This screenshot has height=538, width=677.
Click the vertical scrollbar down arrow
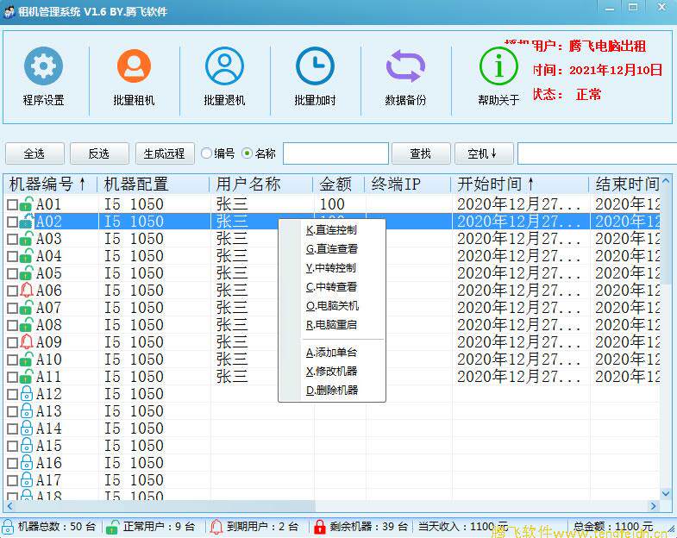click(x=665, y=493)
